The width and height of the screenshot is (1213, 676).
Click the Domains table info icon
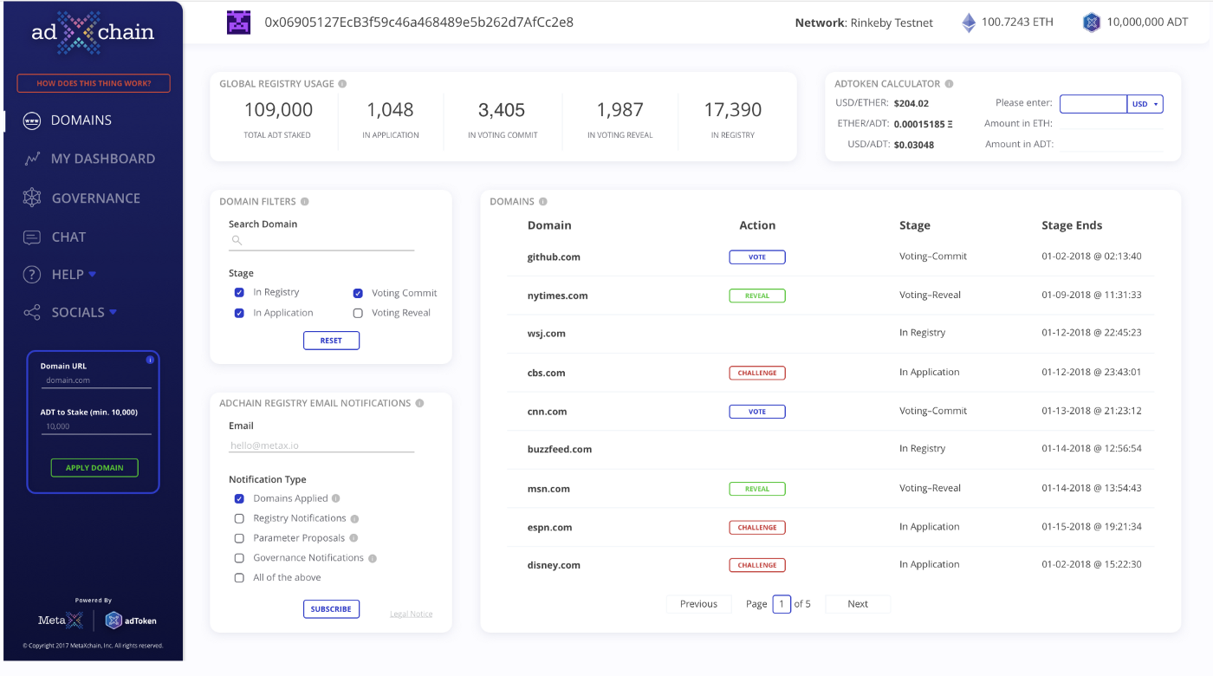543,202
